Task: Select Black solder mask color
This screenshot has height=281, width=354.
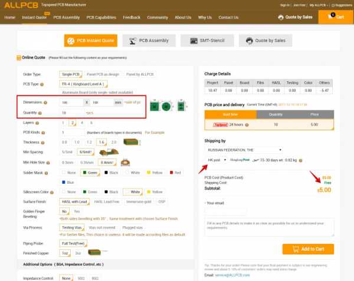Action: click(112, 173)
